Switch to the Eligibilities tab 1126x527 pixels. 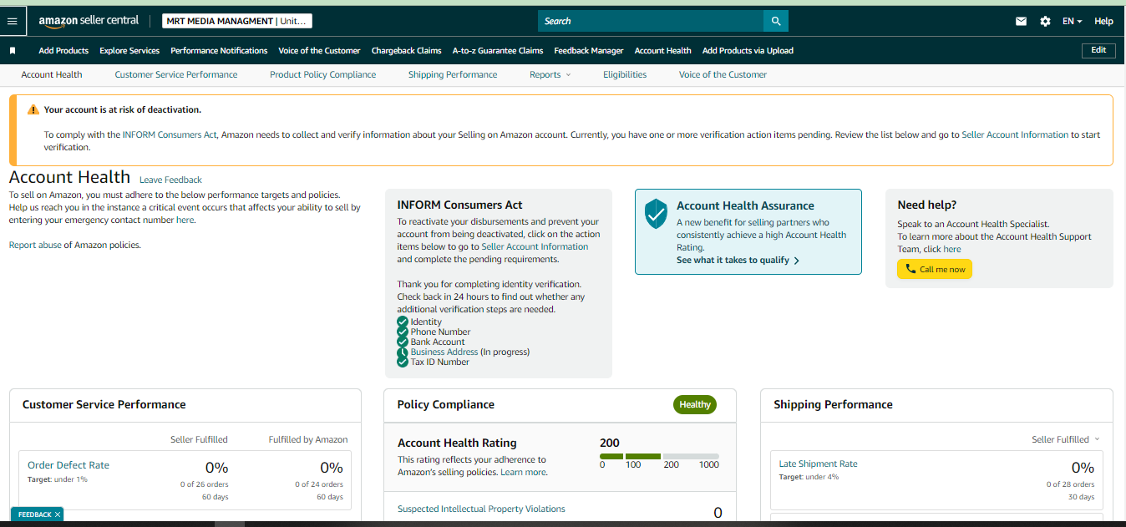tap(625, 74)
